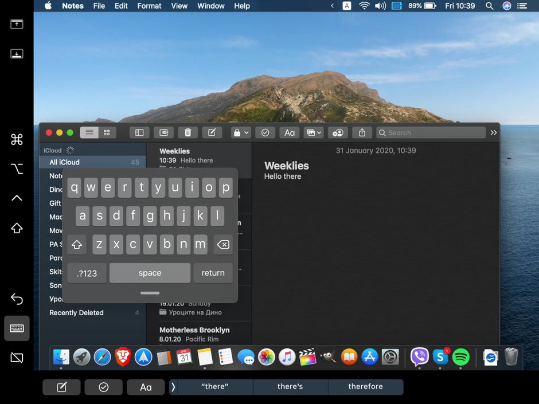This screenshot has width=539, height=404.
Task: Switch Notes to list view
Action: point(89,132)
